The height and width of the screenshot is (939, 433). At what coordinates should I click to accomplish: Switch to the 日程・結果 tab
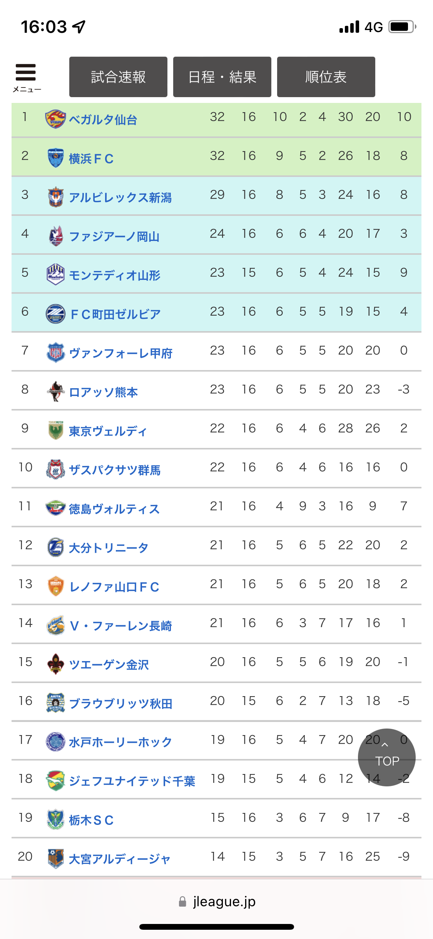point(222,77)
